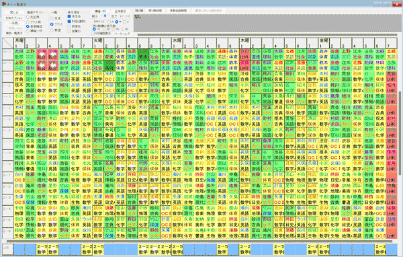Click the 全体表示 button
Image resolution: width=403 pixels, height=257 pixels.
pyautogui.click(x=120, y=11)
